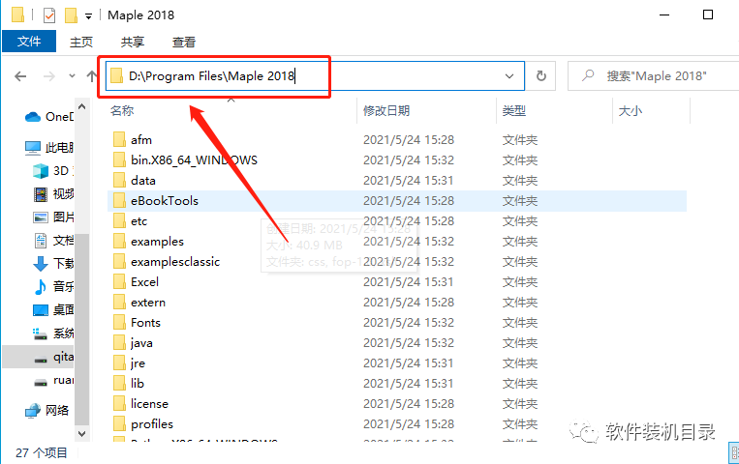
Task: Click the Back navigation arrow
Action: coord(20,75)
